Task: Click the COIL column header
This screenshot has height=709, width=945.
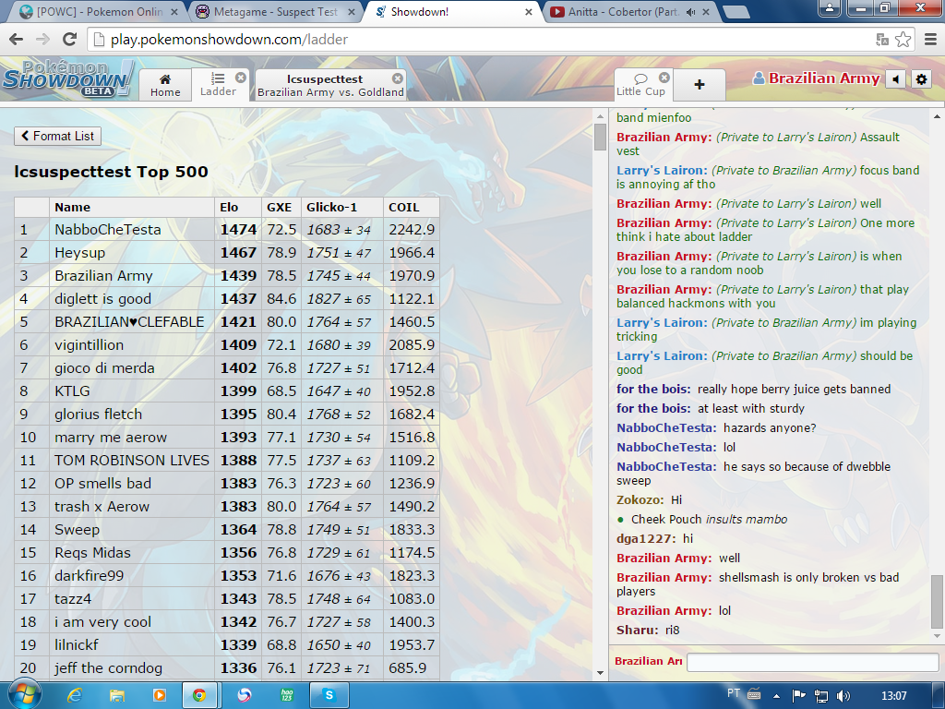Action: (411, 208)
